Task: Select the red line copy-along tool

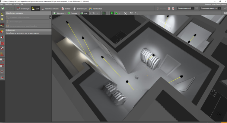Action: [x=2, y=66]
